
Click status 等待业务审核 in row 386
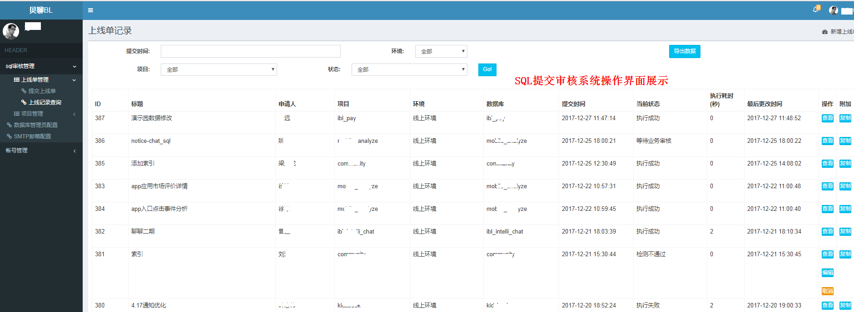point(654,141)
